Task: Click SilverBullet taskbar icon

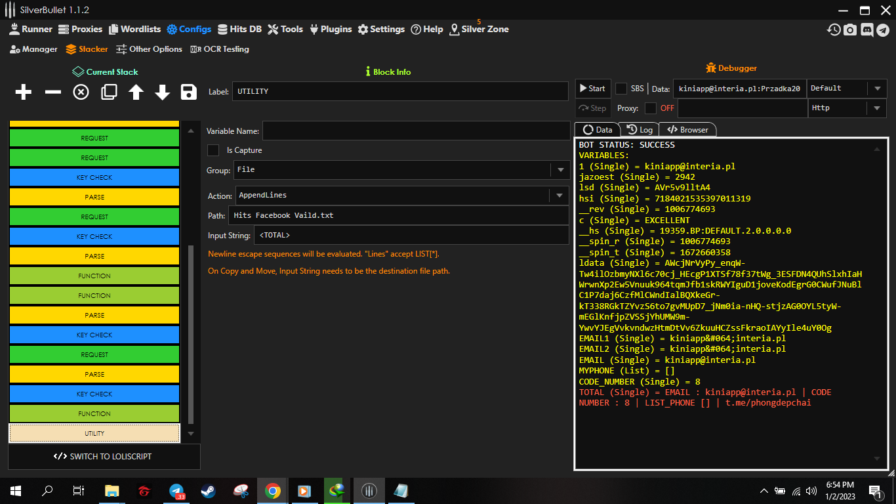Action: (x=369, y=490)
